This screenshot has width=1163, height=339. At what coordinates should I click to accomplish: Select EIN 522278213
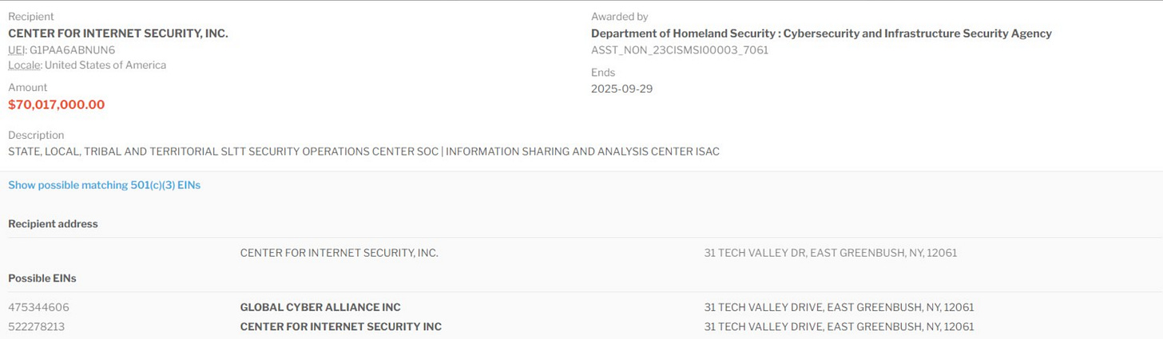(37, 326)
